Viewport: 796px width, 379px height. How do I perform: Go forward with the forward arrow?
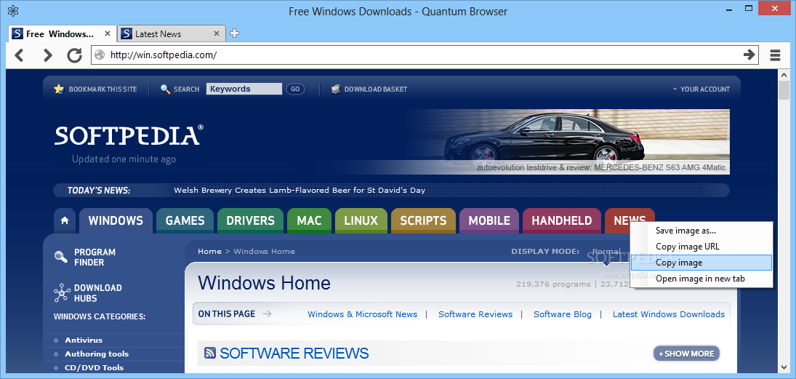(47, 55)
